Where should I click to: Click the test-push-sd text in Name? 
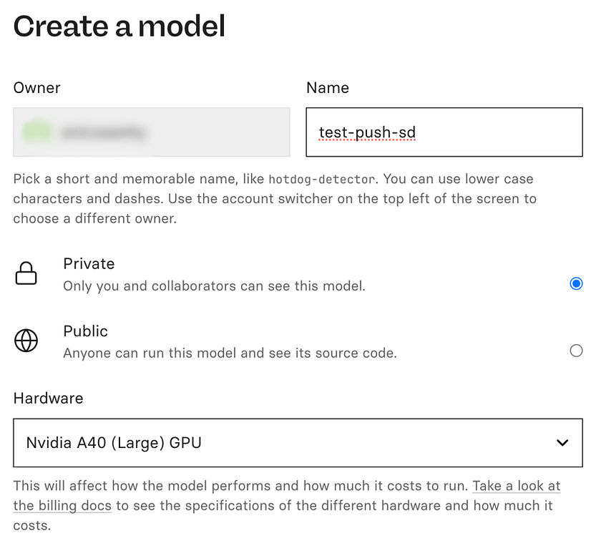click(367, 132)
